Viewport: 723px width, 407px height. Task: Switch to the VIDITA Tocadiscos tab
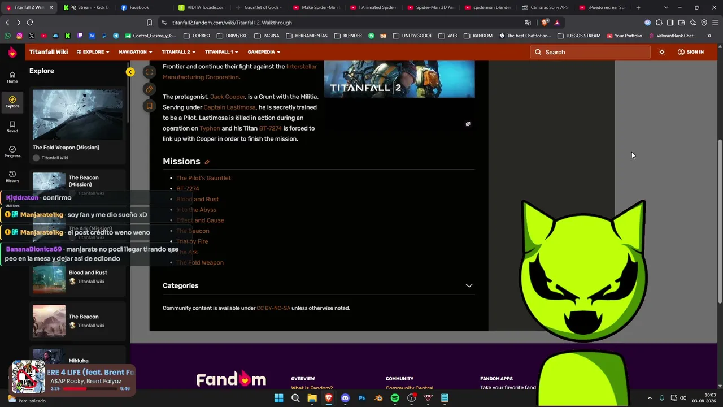coord(202,7)
